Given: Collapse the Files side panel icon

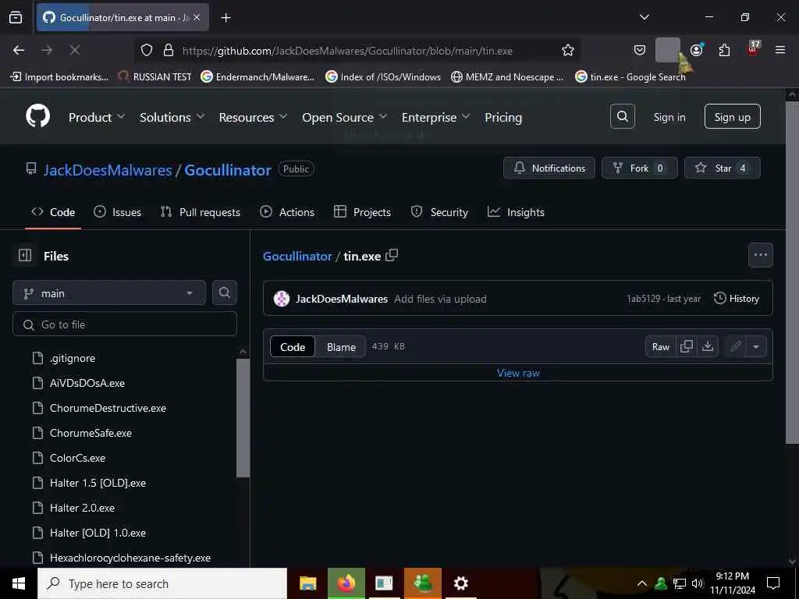Looking at the screenshot, I should tap(25, 255).
